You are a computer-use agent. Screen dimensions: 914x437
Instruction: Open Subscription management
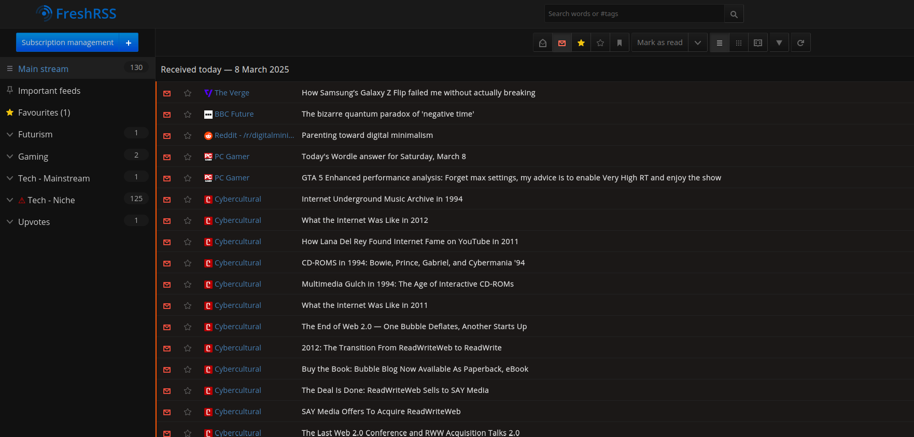coord(67,43)
